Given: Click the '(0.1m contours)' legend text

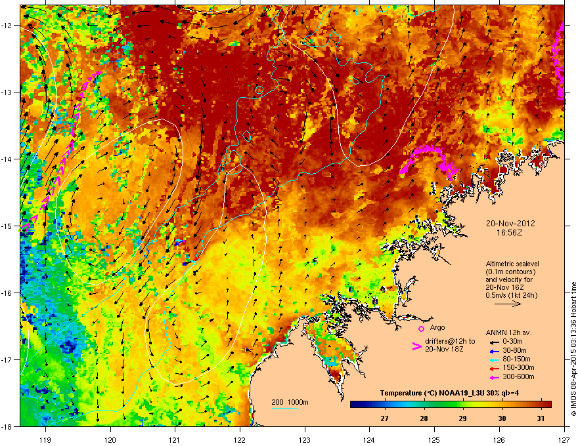Looking at the screenshot, I should click(510, 272).
